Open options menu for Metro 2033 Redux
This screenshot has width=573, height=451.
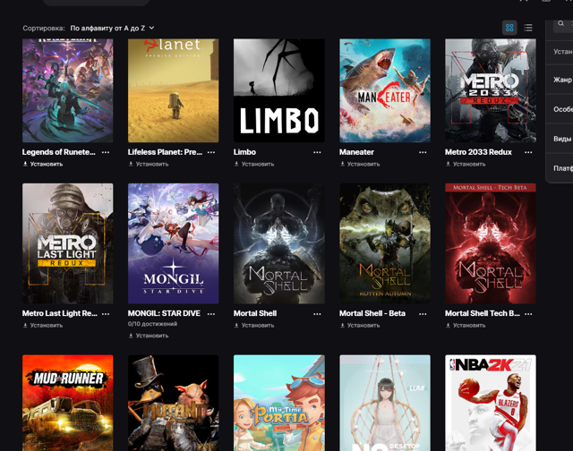pos(528,152)
